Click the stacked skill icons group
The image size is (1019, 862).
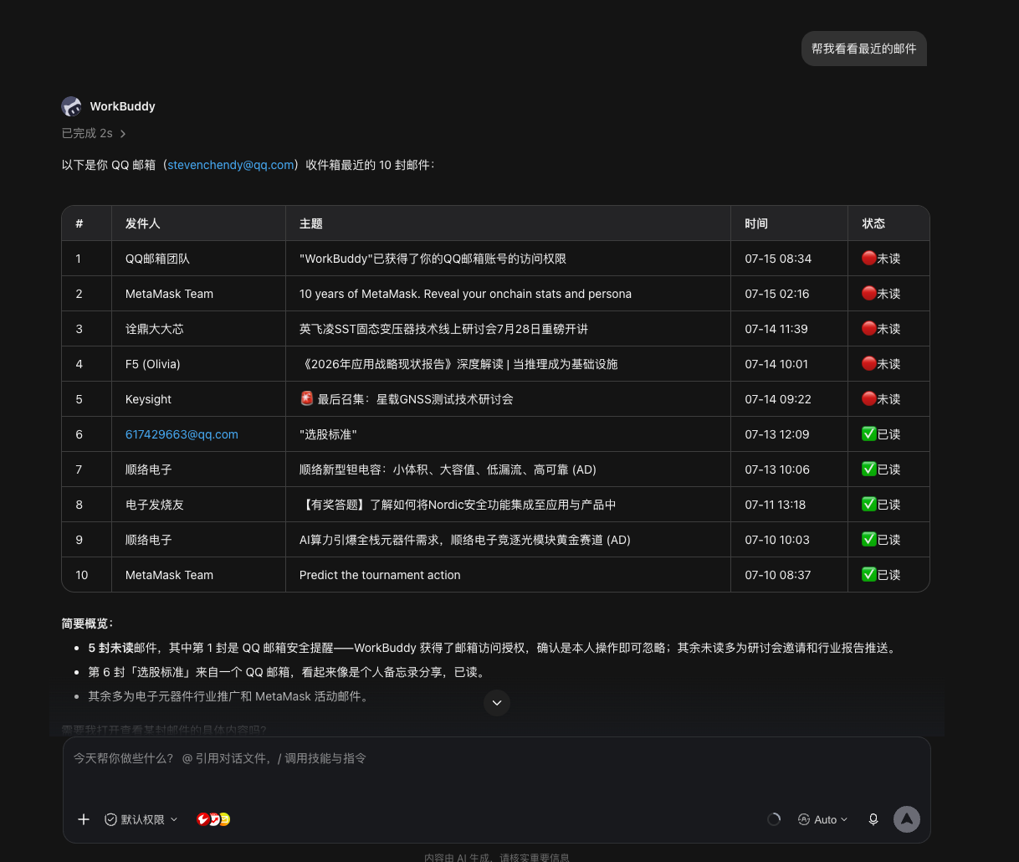coord(213,819)
